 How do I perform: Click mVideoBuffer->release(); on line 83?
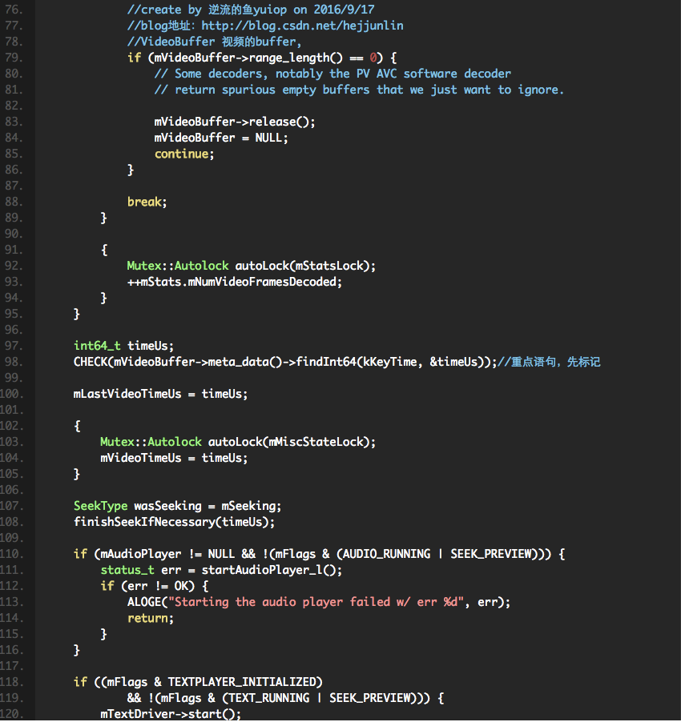pos(235,122)
